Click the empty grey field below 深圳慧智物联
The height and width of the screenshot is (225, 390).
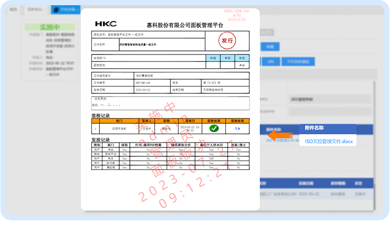tap(330, 112)
